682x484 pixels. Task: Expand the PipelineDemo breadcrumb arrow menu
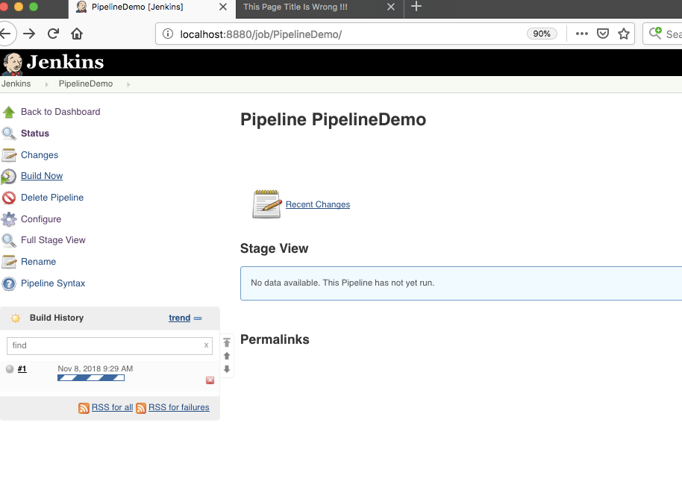click(x=128, y=84)
